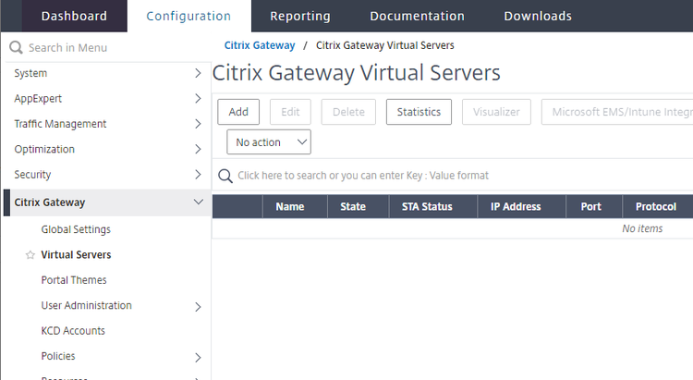This screenshot has height=380, width=693.
Task: Click Microsoft EMS/Intune Integration button
Action: (617, 112)
